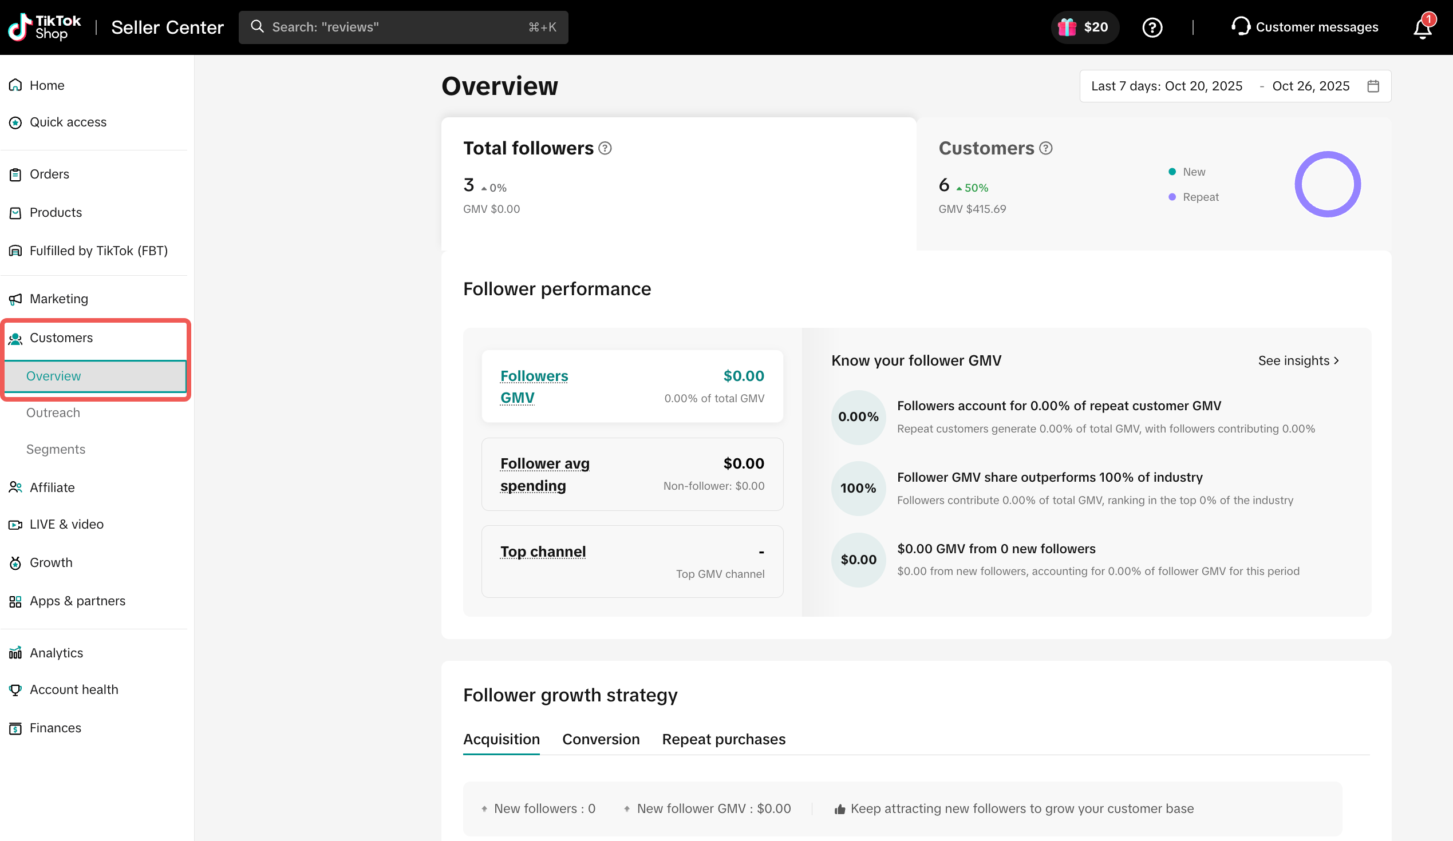1453x841 pixels.
Task: Open the Followers GMV link
Action: tap(534, 386)
